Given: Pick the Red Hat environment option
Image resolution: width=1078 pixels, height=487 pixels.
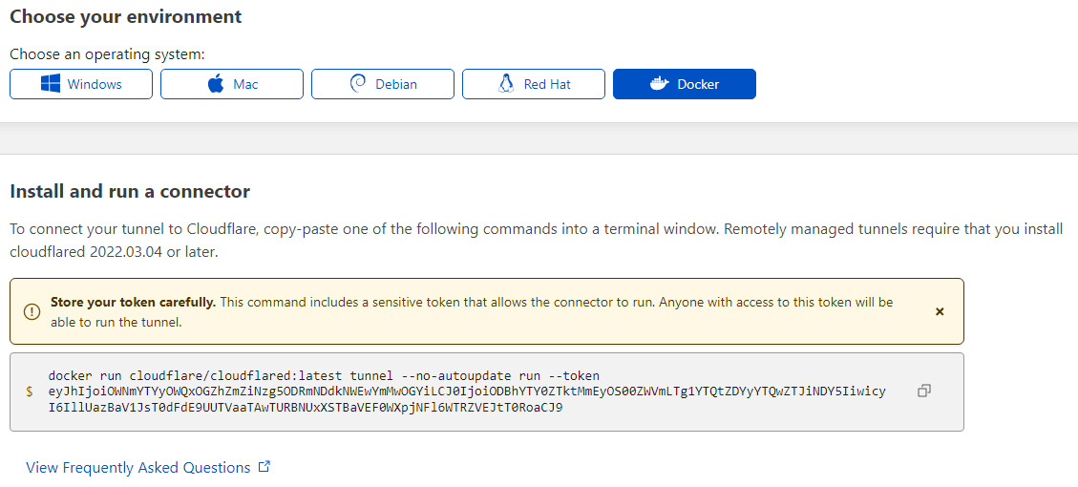Looking at the screenshot, I should [534, 84].
